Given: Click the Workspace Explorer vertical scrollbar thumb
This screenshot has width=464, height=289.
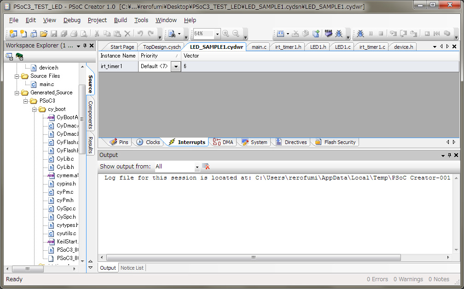Looking at the screenshot, I should [82, 119].
